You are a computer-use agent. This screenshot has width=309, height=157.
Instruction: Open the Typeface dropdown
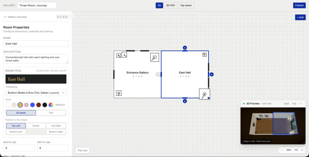(36, 93)
